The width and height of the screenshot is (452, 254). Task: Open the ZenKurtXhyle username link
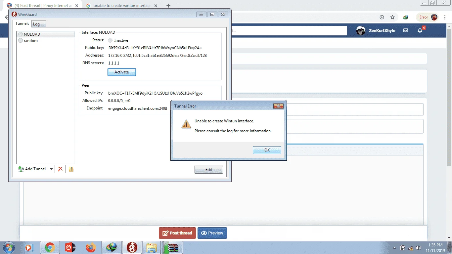pos(382,31)
